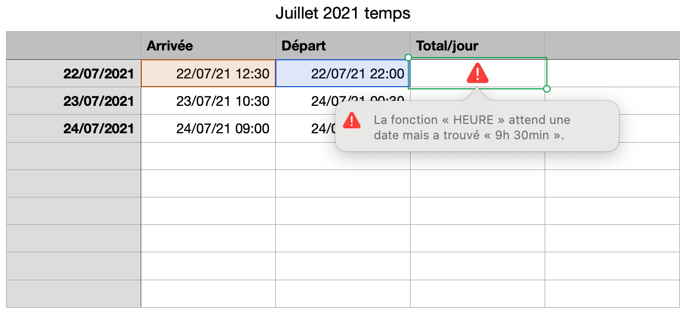687x317 pixels.
Task: Click the arrival cell 22/07/21 12:30
Action: click(x=208, y=73)
